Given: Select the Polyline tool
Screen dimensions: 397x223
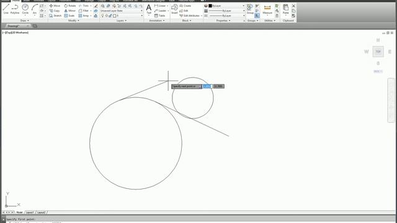Looking at the screenshot, I should click(x=15, y=9).
